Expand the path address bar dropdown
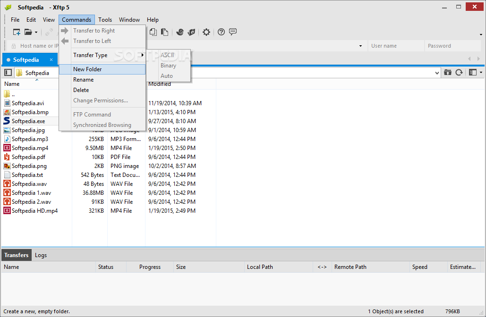Viewport: 486px width, 317px height. (x=437, y=73)
